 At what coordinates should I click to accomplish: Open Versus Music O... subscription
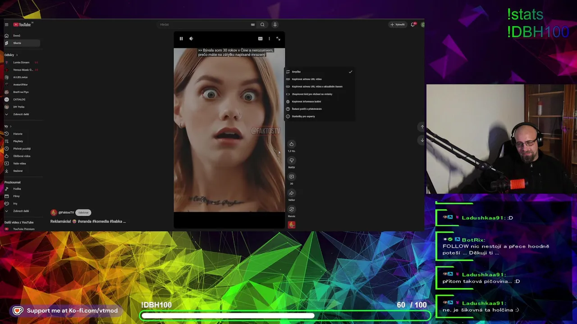(x=21, y=70)
